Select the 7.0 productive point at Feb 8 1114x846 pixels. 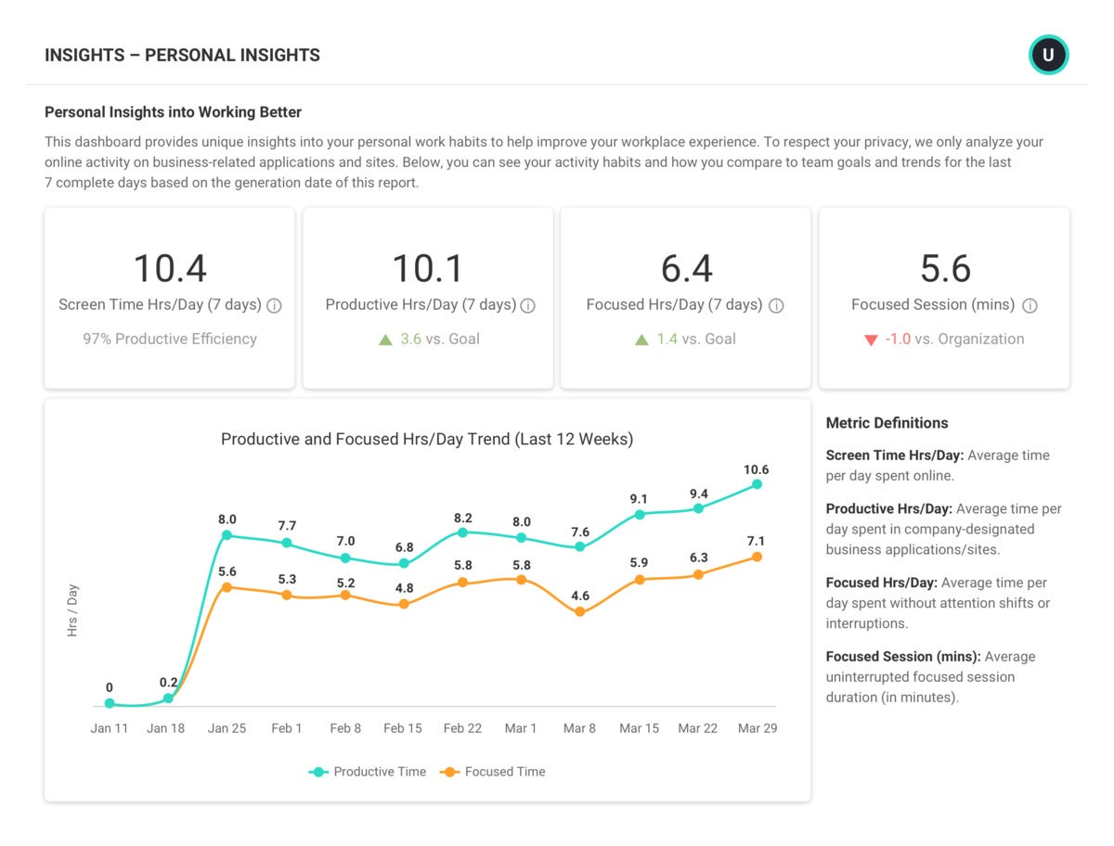click(345, 558)
